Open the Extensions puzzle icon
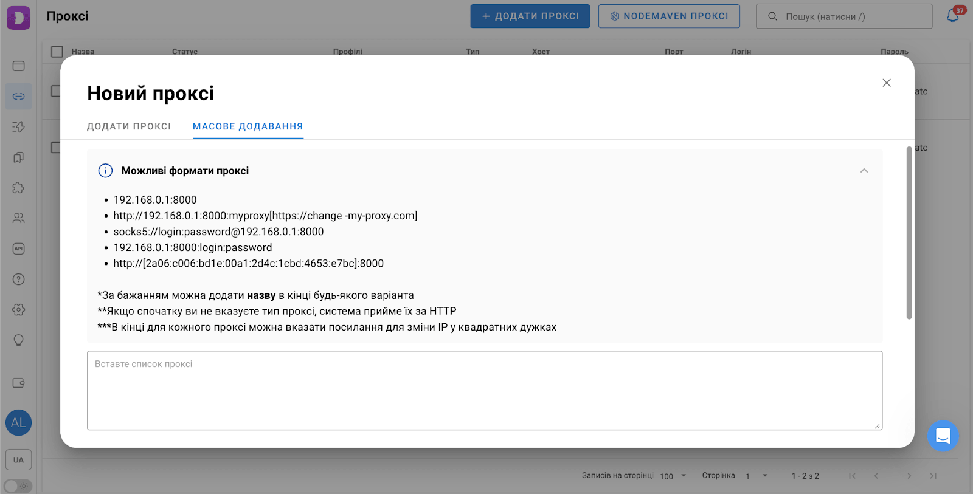This screenshot has width=973, height=494. click(18, 188)
